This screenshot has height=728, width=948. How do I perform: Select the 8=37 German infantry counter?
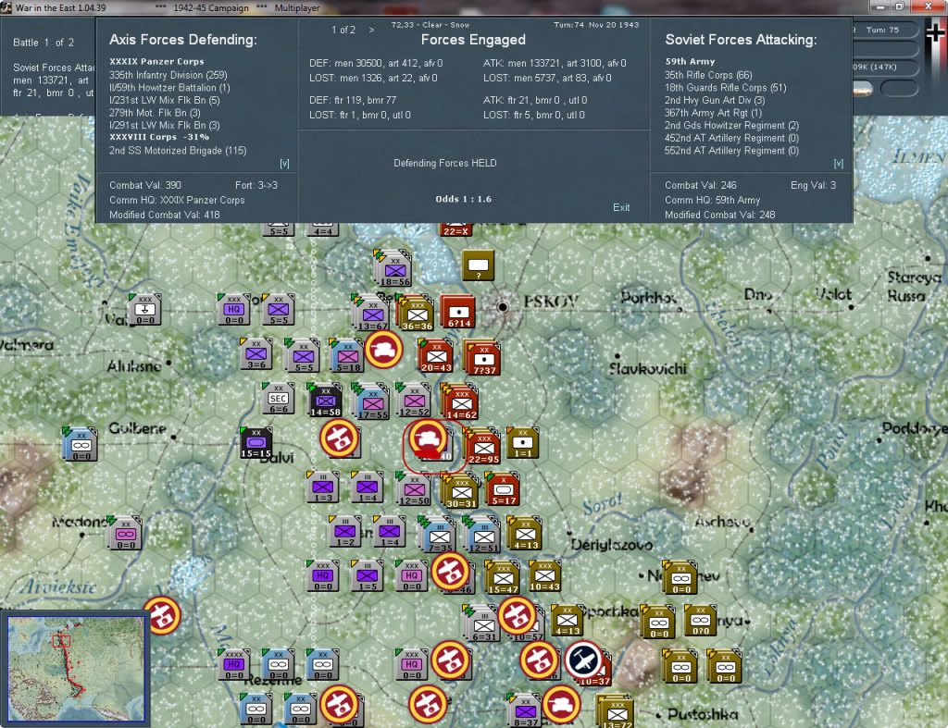526,709
